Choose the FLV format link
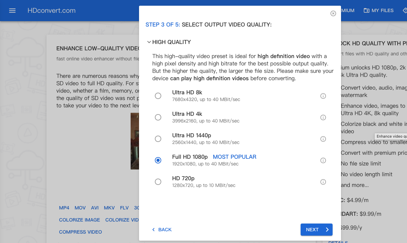Viewport: 407px width, 243px height. tap(124, 208)
